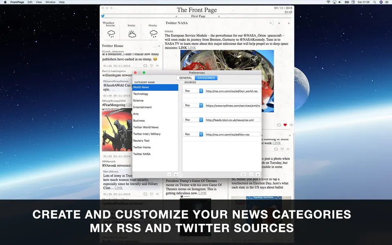This screenshot has height=245, width=392.
Task: Click the Monday weather rain icon
Action: [x=153, y=34]
